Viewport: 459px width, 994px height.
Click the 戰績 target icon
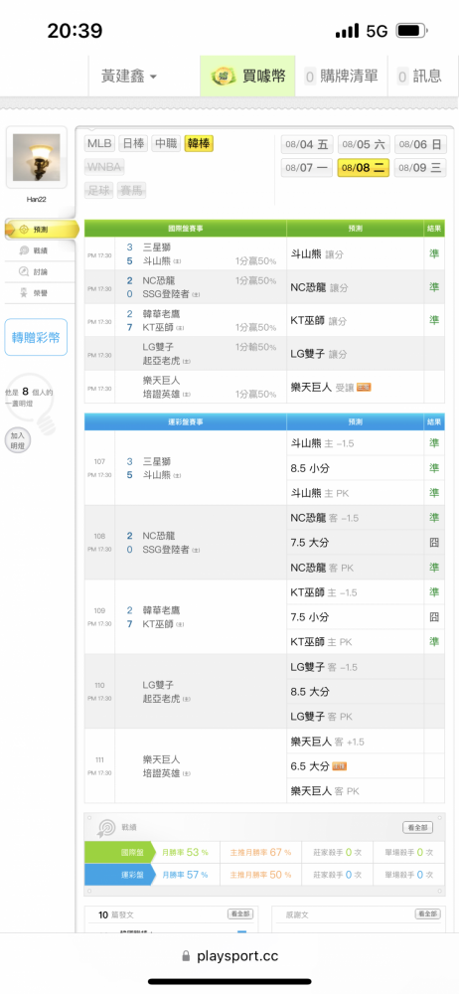(x=105, y=827)
